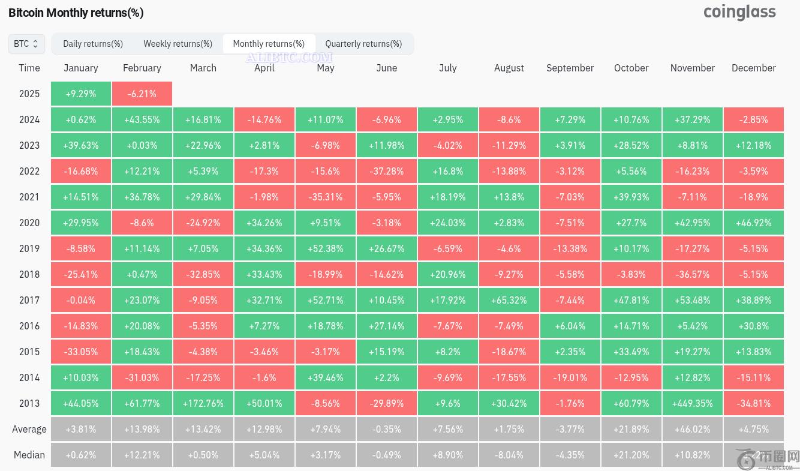Select the November 2013 +449.35% cell
Image resolution: width=800 pixels, height=471 pixels.
click(x=693, y=403)
